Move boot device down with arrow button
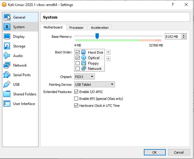The image size is (194, 159). click(108, 58)
